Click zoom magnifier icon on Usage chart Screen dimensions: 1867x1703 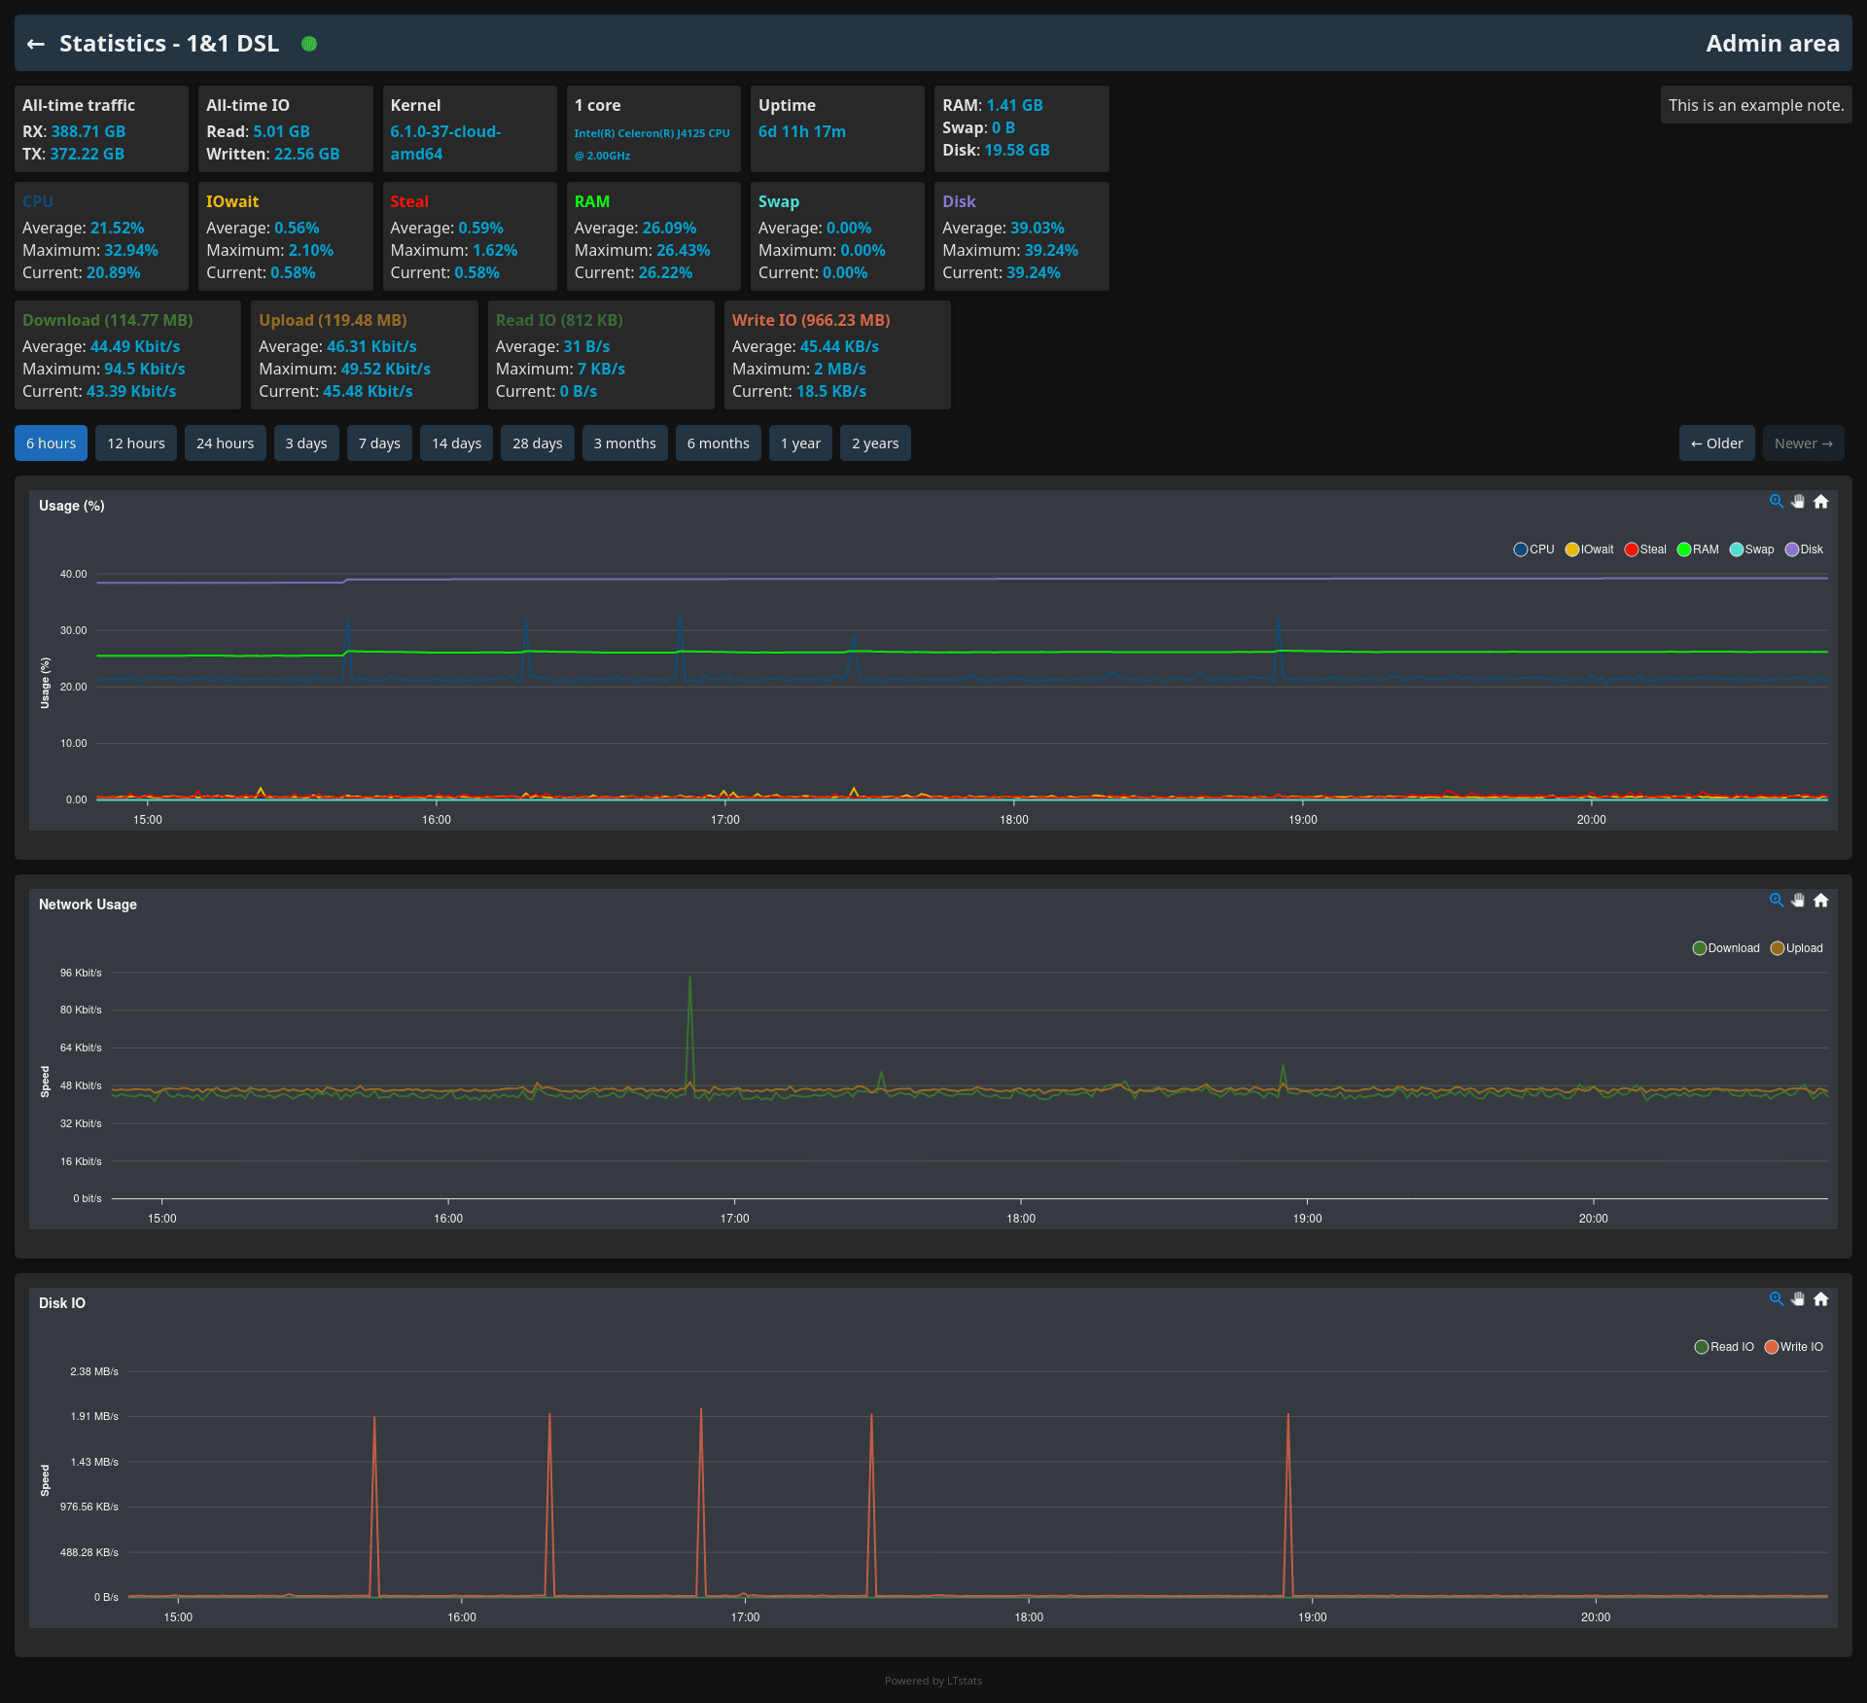point(1776,502)
